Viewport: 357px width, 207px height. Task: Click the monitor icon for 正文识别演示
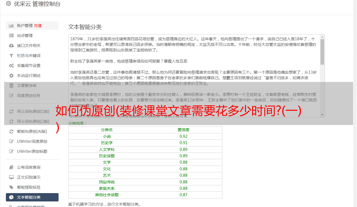11,177
